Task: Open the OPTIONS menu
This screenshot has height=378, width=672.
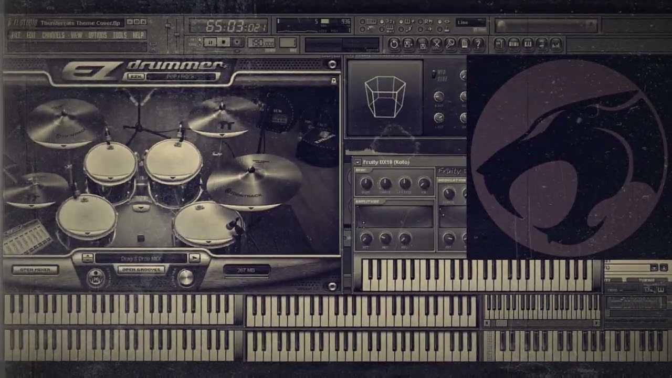Action: click(x=97, y=35)
